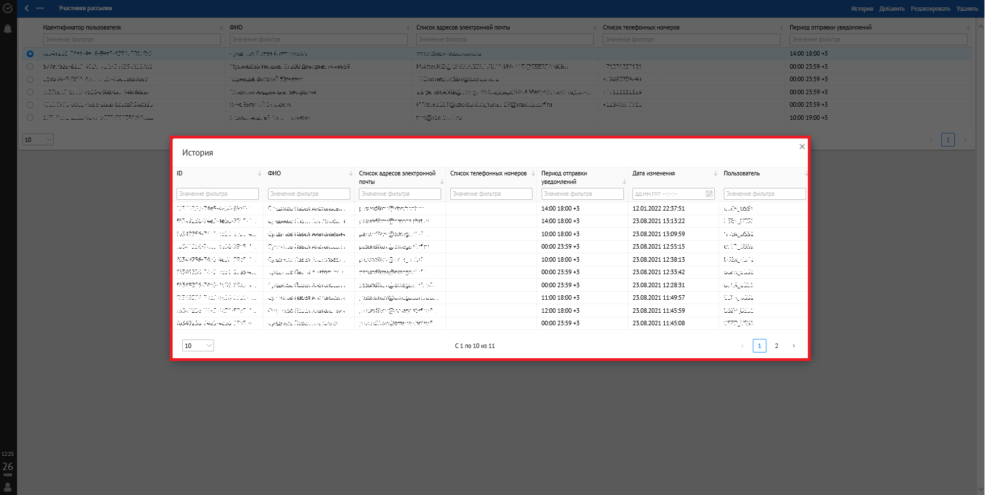Go to next page arrow in История
Image resolution: width=985 pixels, height=495 pixels.
pos(794,346)
